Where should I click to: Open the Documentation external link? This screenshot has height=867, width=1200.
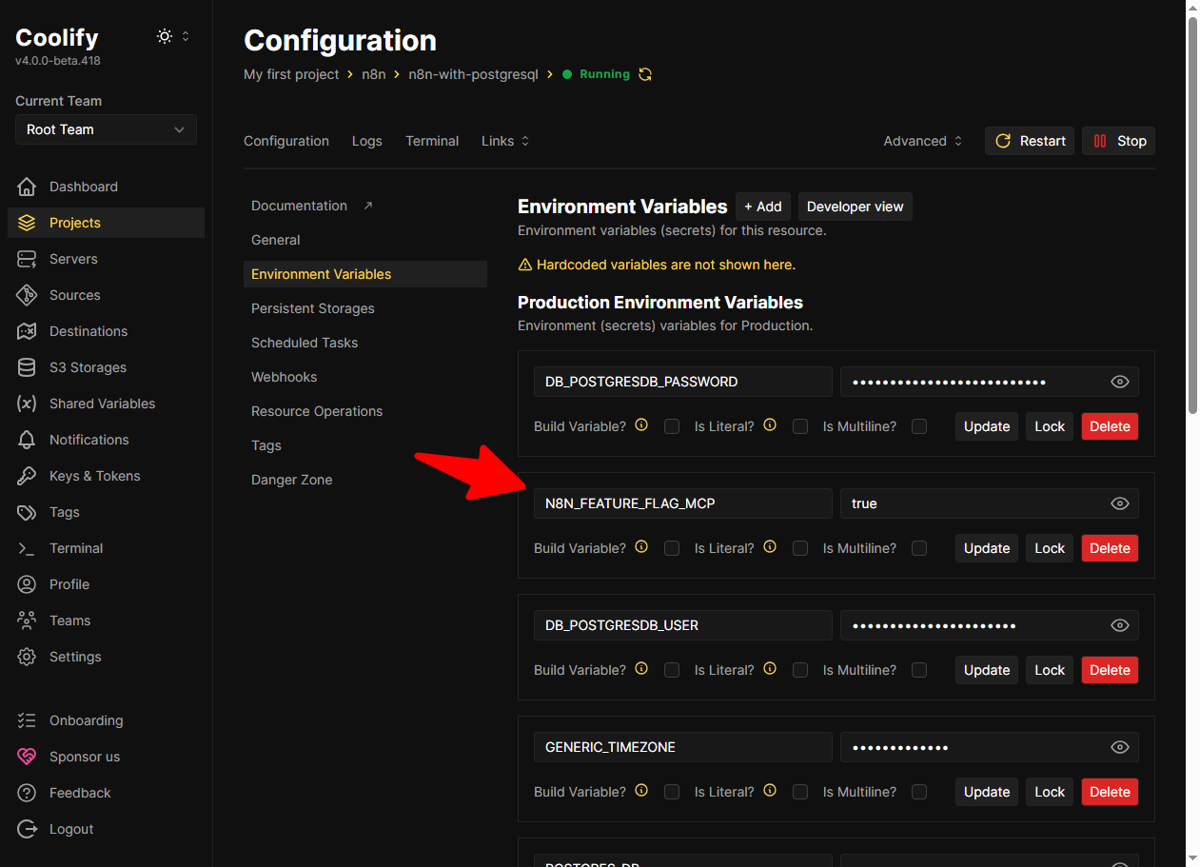tap(365, 206)
